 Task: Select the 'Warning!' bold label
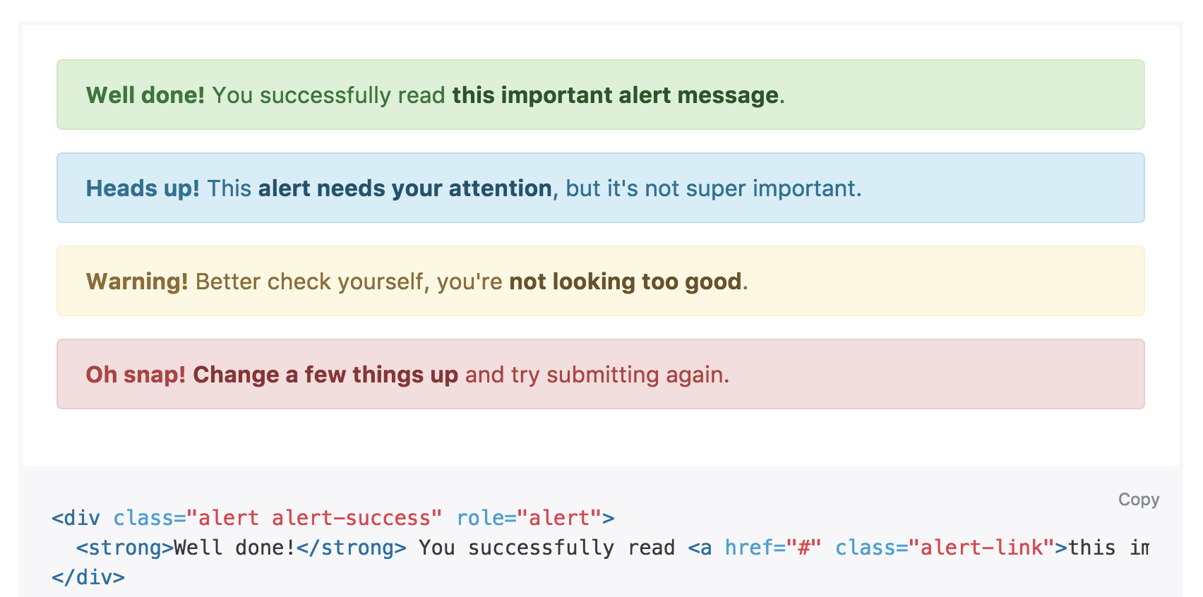coord(137,282)
